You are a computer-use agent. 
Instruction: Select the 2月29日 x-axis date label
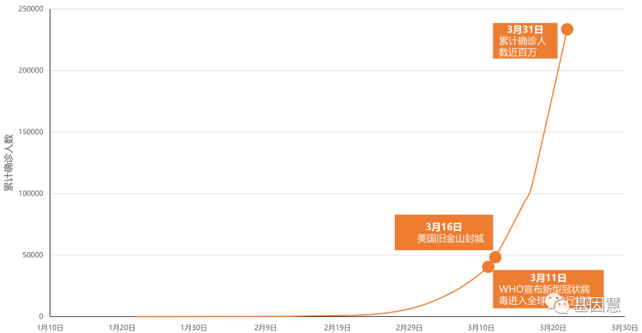[409, 327]
